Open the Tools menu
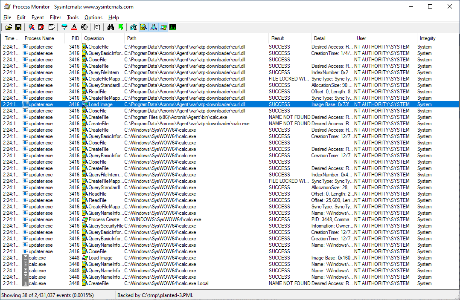 73,17
